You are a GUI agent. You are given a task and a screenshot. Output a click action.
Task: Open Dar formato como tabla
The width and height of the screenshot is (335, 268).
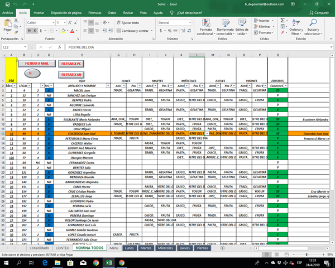coord(225,27)
